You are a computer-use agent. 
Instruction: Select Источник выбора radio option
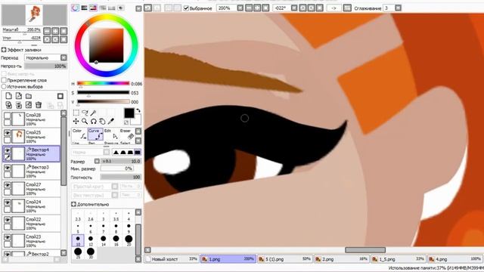[4, 87]
